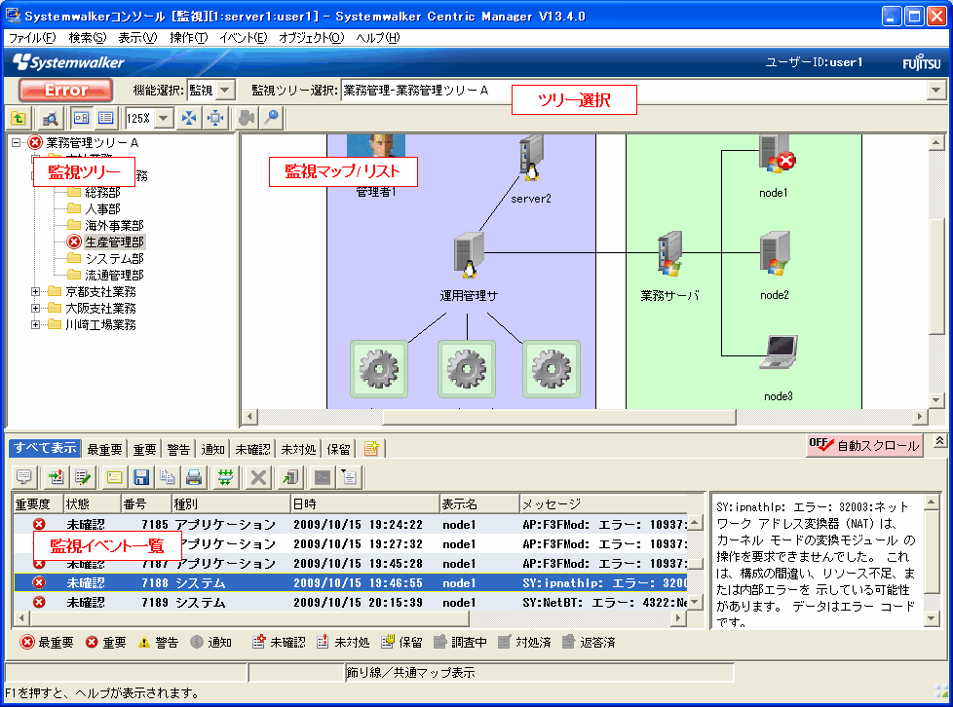953x707 pixels.
Task: Select event row number 7185
Action: pyautogui.click(x=351, y=524)
